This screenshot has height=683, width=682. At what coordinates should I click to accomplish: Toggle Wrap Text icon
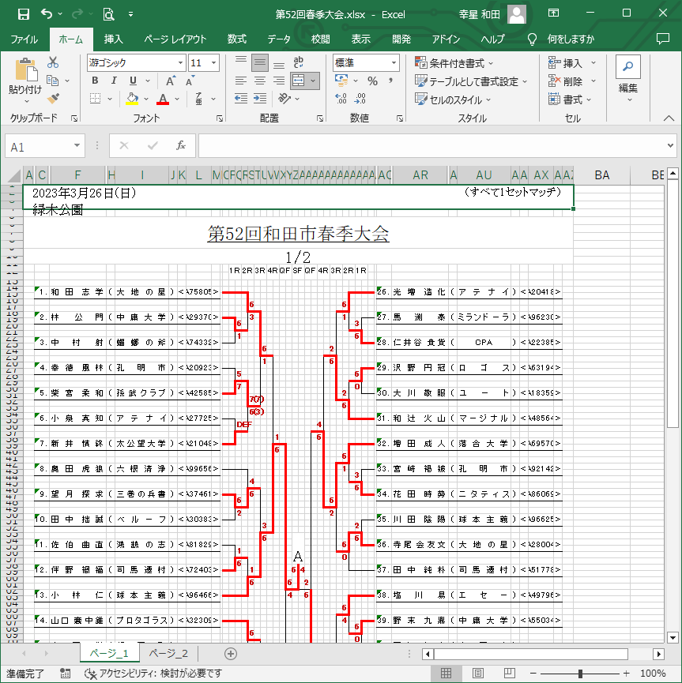coord(298,62)
